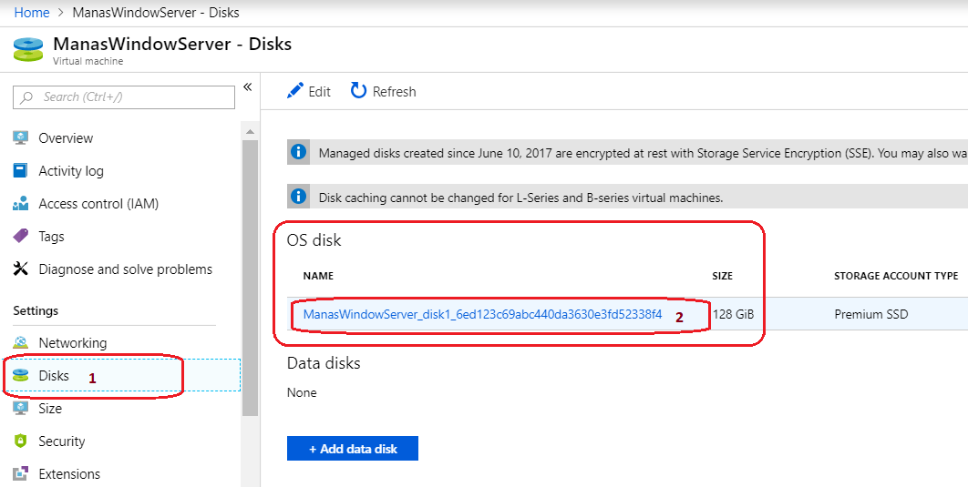
Task: Click the None text under Data disks
Action: coord(302,392)
